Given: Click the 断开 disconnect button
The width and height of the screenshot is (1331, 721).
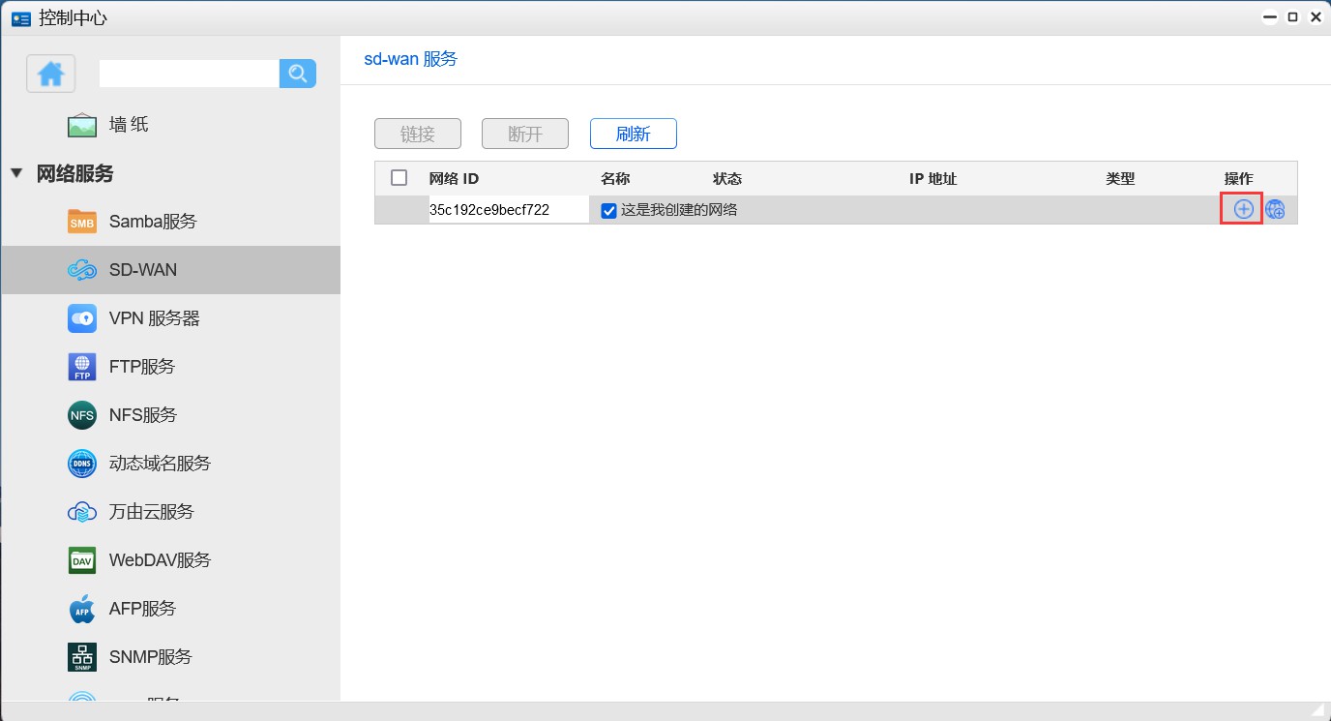Looking at the screenshot, I should [524, 134].
